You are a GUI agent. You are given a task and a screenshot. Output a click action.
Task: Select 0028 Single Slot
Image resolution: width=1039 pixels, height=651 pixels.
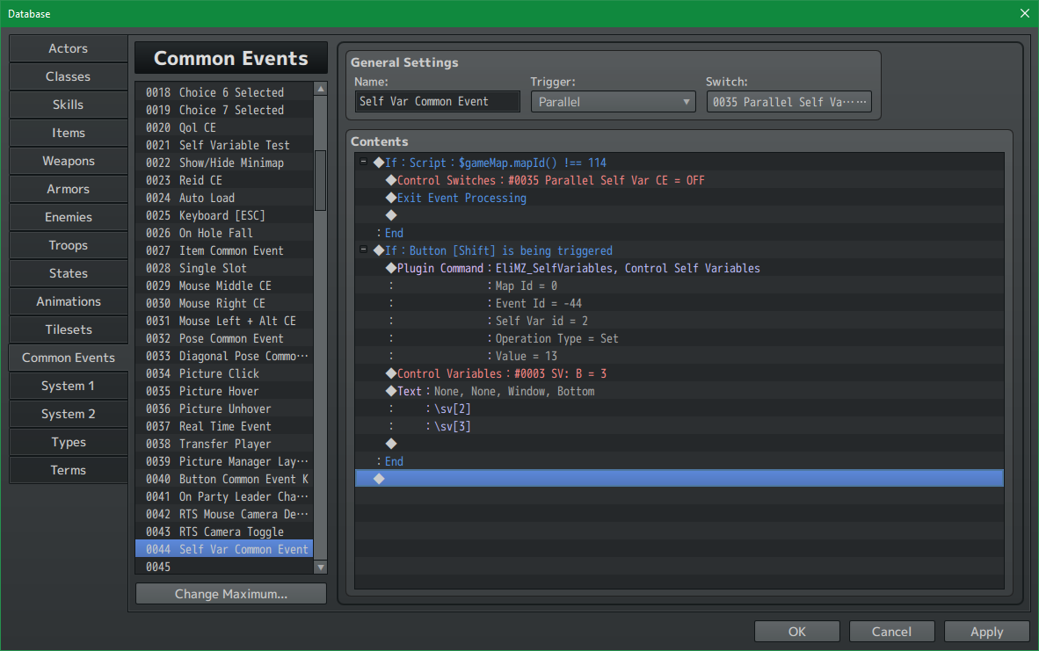pos(224,268)
